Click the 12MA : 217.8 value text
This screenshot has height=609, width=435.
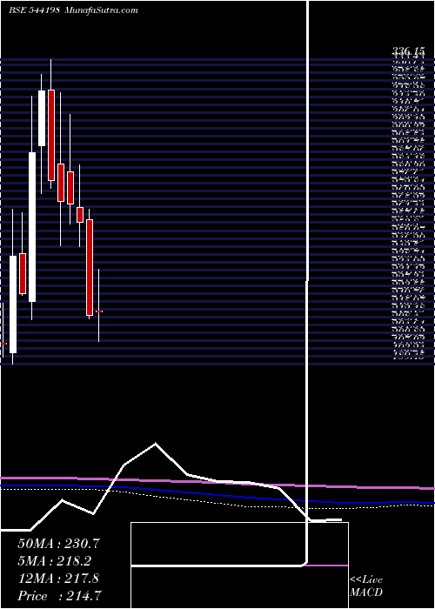point(58,579)
